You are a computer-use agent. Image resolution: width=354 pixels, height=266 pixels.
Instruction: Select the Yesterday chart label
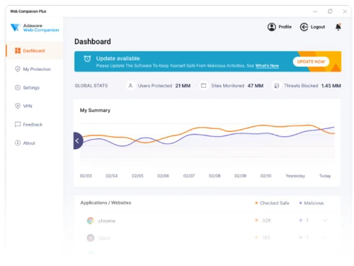click(295, 176)
